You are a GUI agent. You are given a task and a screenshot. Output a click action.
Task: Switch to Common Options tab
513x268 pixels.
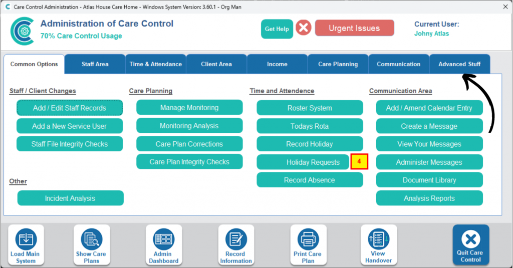pyautogui.click(x=34, y=64)
